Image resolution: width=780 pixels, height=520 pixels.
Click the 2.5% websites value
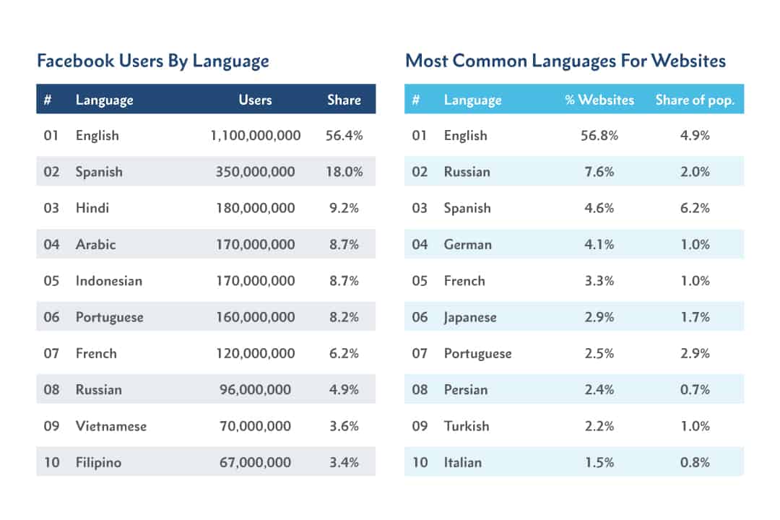[x=599, y=353]
